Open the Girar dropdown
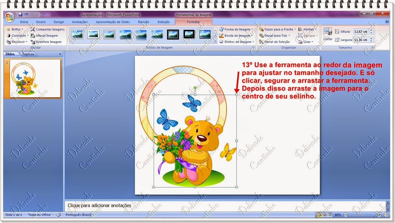The height and width of the screenshot is (223, 395). [x=306, y=42]
